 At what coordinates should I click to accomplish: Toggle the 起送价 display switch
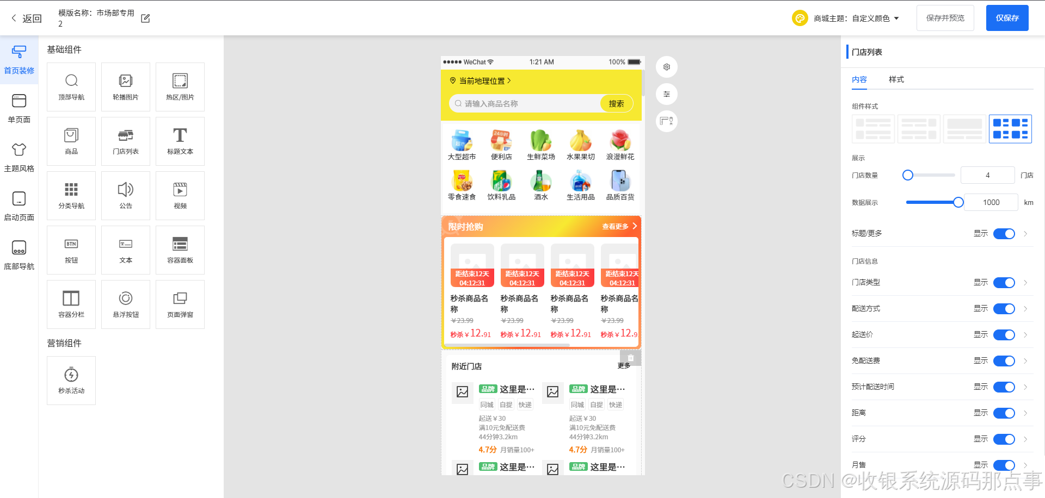[1004, 335]
